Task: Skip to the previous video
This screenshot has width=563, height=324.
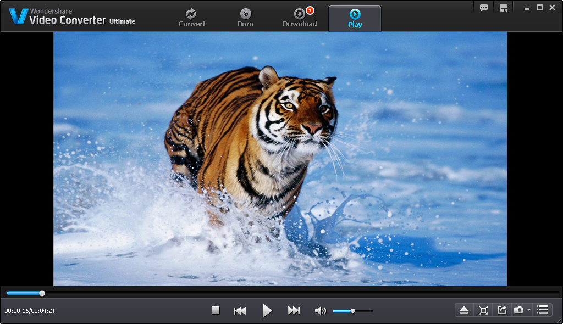Action: [240, 310]
